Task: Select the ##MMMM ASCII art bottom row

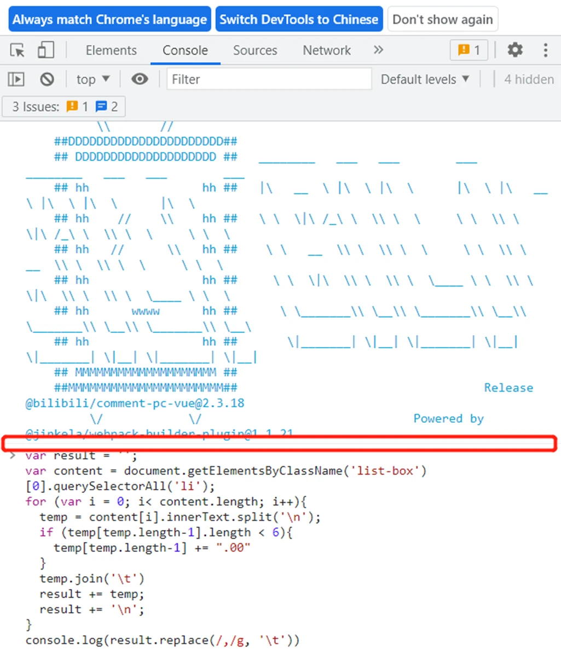Action: click(x=146, y=388)
